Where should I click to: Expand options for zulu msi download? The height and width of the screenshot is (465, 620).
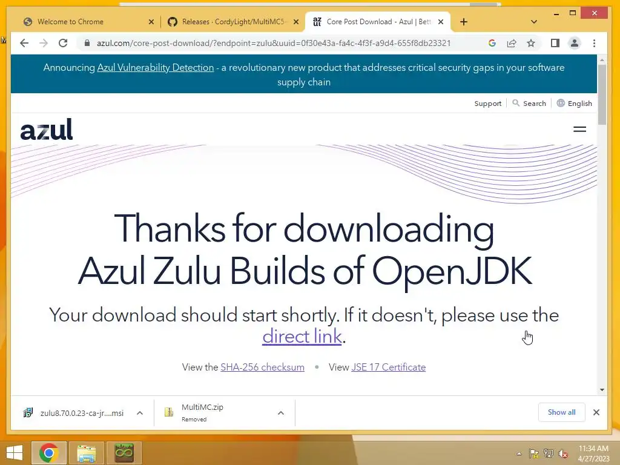(140, 413)
